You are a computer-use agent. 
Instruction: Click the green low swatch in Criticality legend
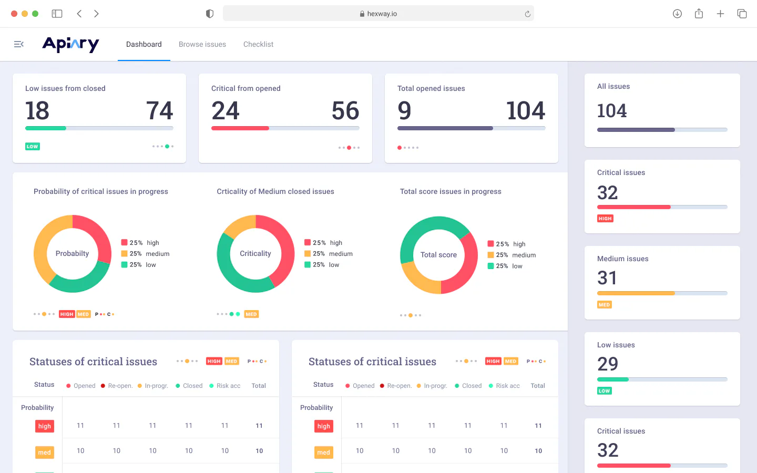pos(308,265)
